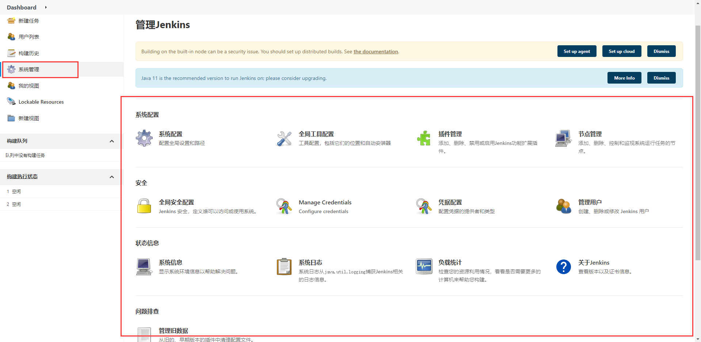Click the 新建任务 new item icon
Screen dimensions: 701x342
coord(11,20)
